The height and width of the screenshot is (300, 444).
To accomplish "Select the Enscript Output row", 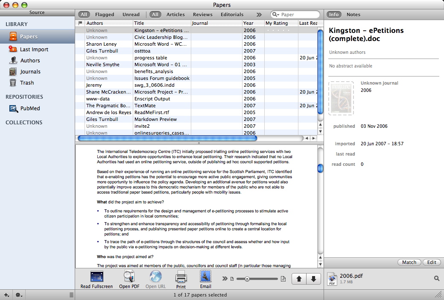I will [196, 99].
